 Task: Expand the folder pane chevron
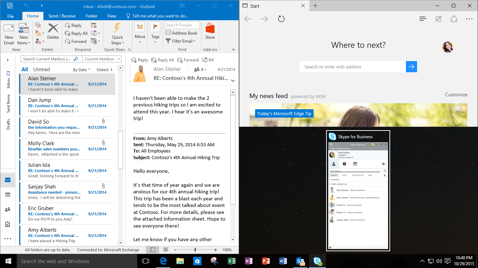pyautogui.click(x=8, y=60)
